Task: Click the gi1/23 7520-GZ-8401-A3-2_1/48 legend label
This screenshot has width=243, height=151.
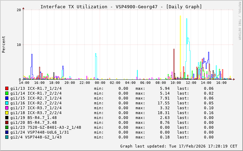Action: (46, 127)
